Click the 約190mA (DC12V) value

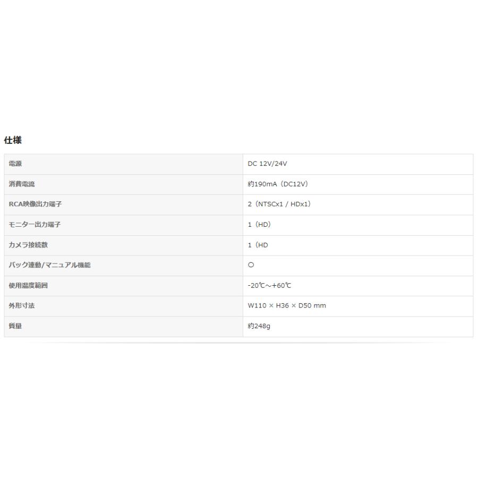278,184
